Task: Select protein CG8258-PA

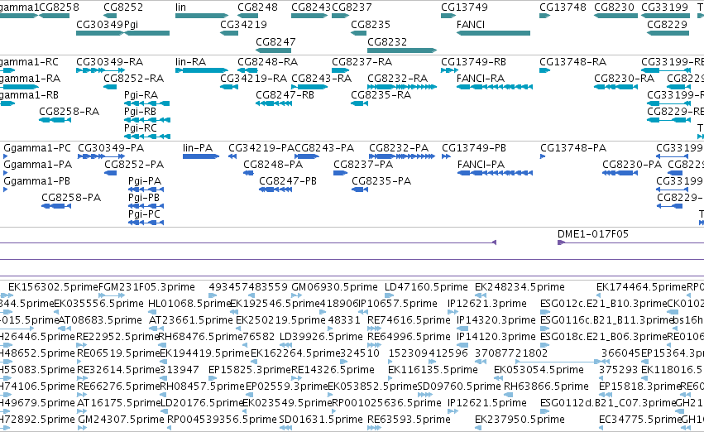Action: 56,206
